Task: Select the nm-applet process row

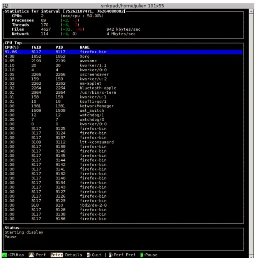Action: click(124, 84)
